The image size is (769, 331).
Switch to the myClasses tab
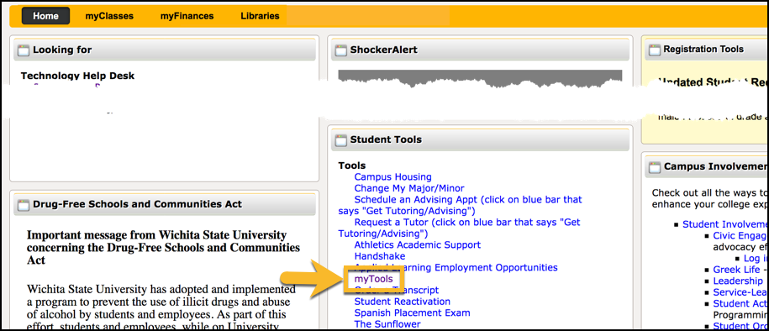pos(109,16)
